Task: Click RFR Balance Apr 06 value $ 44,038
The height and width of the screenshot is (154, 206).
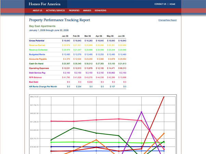Action: [100, 77]
